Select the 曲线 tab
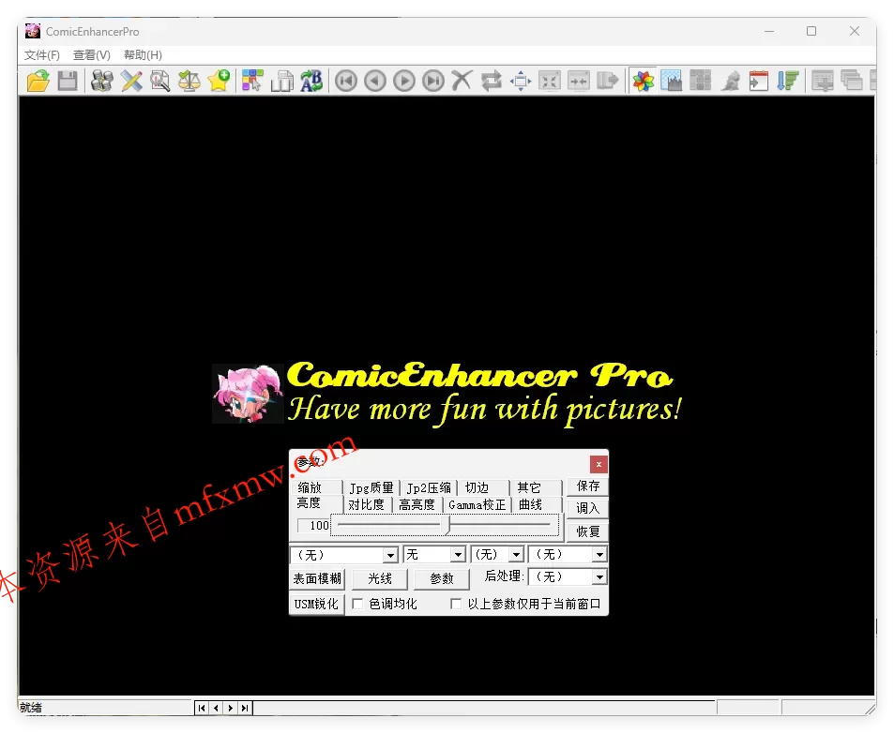The width and height of the screenshot is (894, 733). [x=536, y=504]
